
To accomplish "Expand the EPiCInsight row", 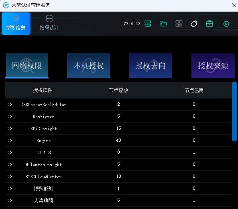I will (10, 129).
